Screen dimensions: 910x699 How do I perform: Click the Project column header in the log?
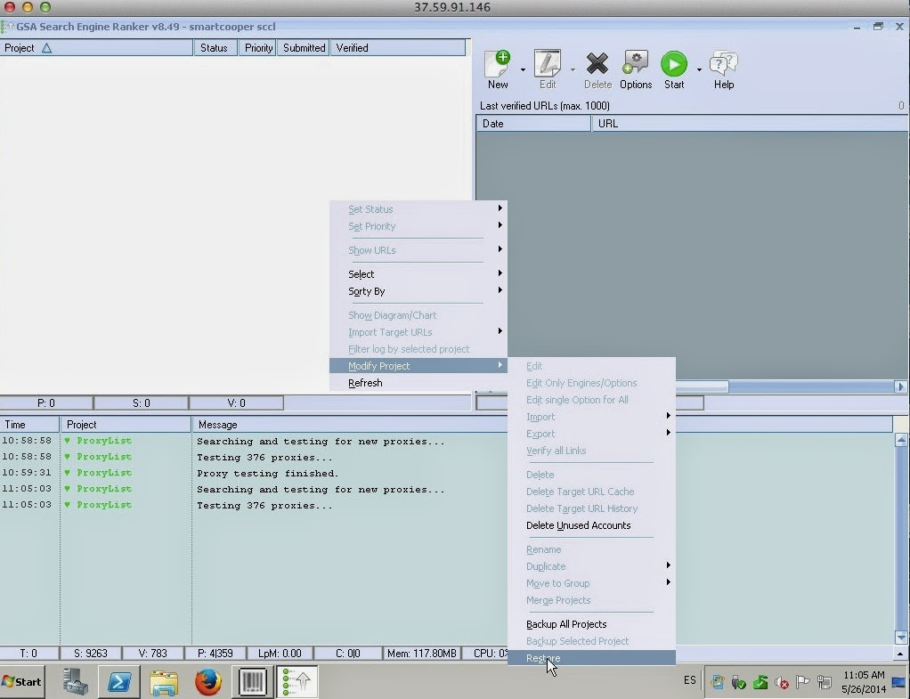(x=126, y=425)
